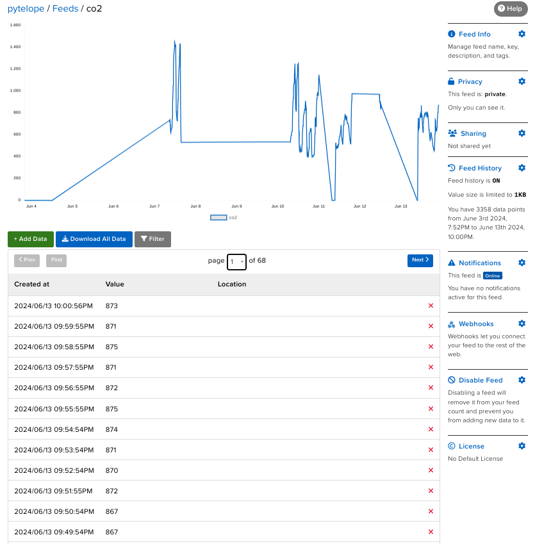
Task: Open the Help button
Action: [510, 9]
